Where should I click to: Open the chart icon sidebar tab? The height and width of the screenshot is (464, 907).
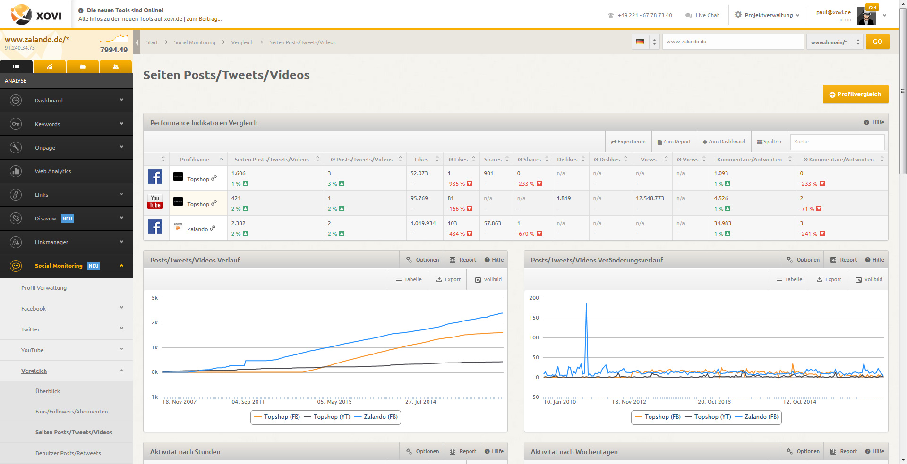tap(50, 67)
